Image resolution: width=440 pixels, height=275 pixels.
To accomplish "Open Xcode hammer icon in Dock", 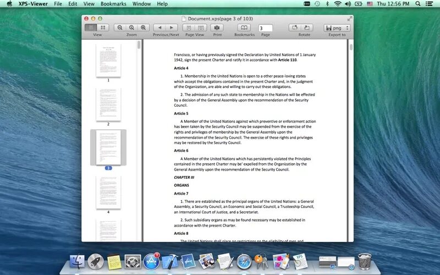I will (170, 262).
